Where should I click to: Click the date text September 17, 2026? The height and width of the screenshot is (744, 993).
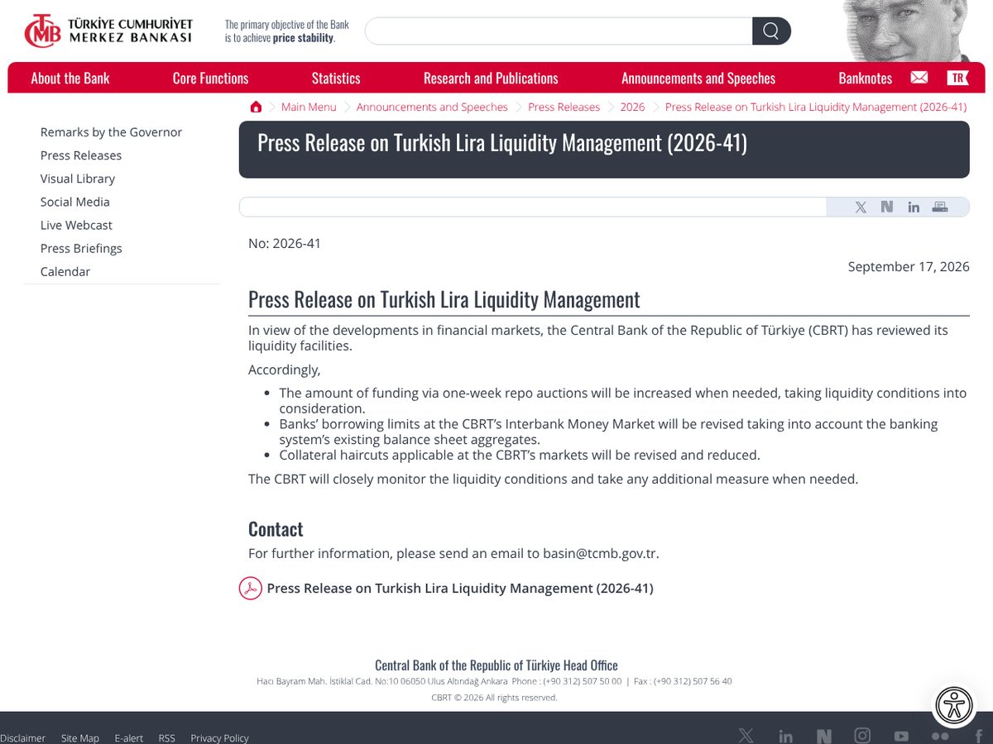[x=909, y=267]
